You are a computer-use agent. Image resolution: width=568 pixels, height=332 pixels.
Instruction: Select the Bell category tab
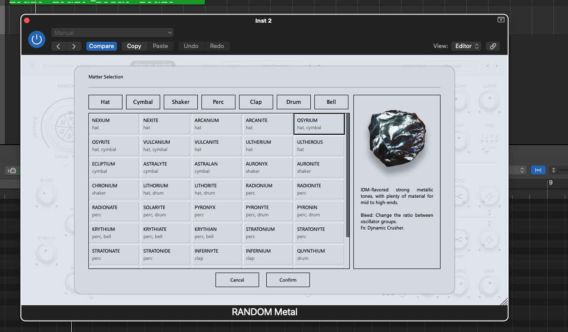pyautogui.click(x=331, y=102)
